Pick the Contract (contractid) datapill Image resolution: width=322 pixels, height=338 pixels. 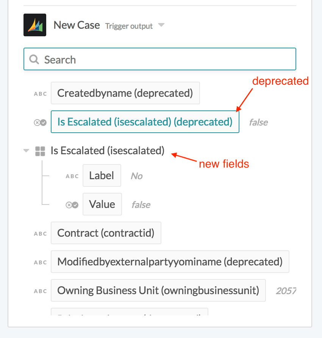pyautogui.click(x=106, y=233)
